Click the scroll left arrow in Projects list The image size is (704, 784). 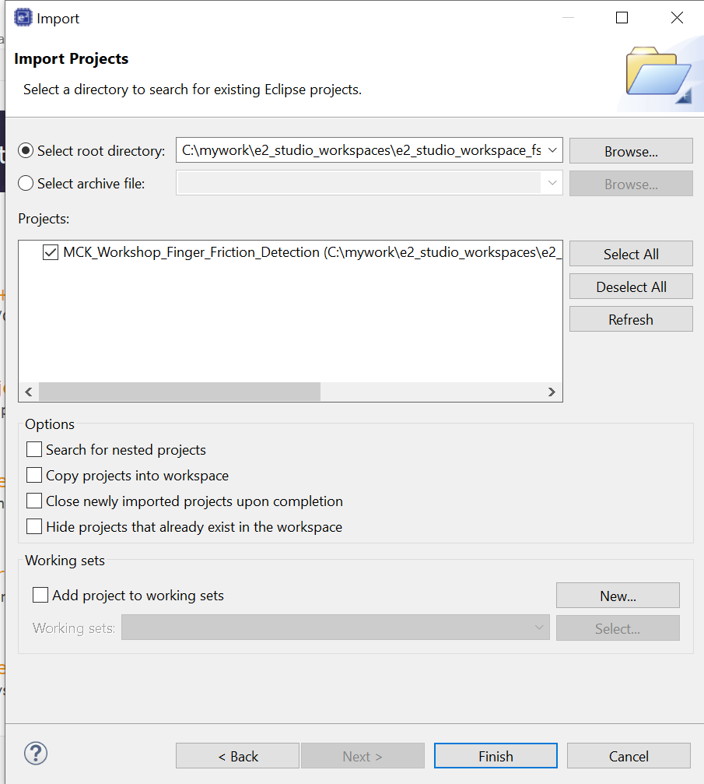coord(29,392)
